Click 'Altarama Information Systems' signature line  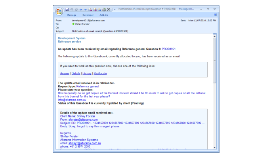coord(79,140)
